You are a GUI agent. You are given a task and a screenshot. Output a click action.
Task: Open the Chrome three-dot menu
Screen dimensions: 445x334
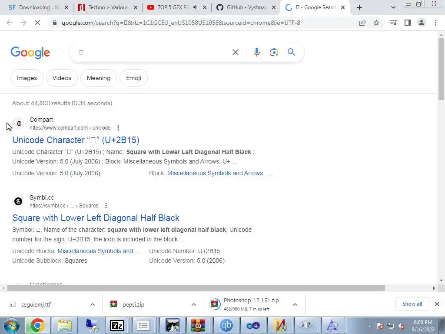(435, 23)
